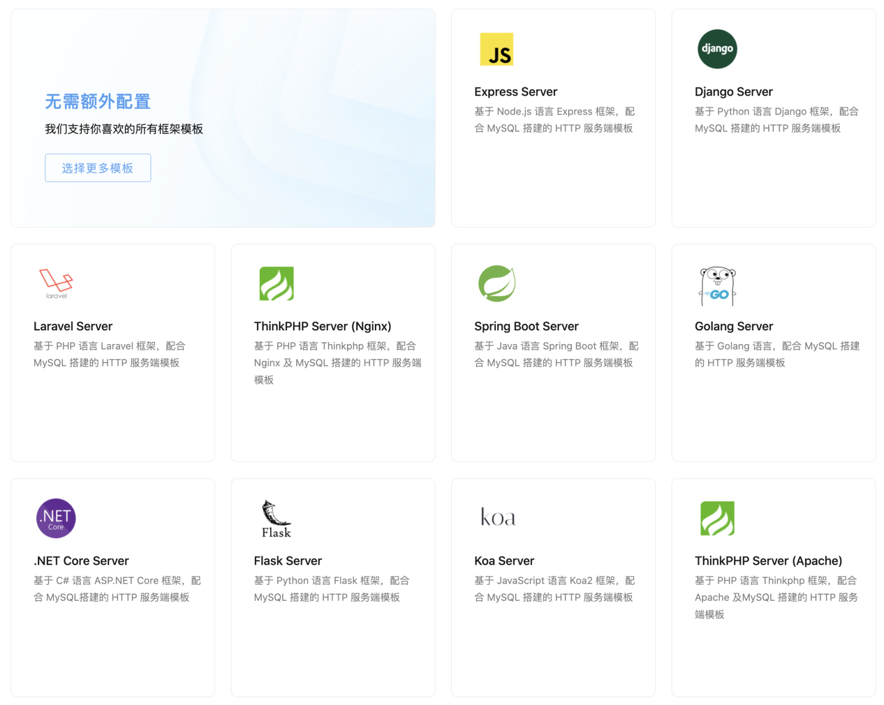Click Laravel Server's PHP description text
Image resolution: width=884 pixels, height=705 pixels.
click(x=109, y=354)
